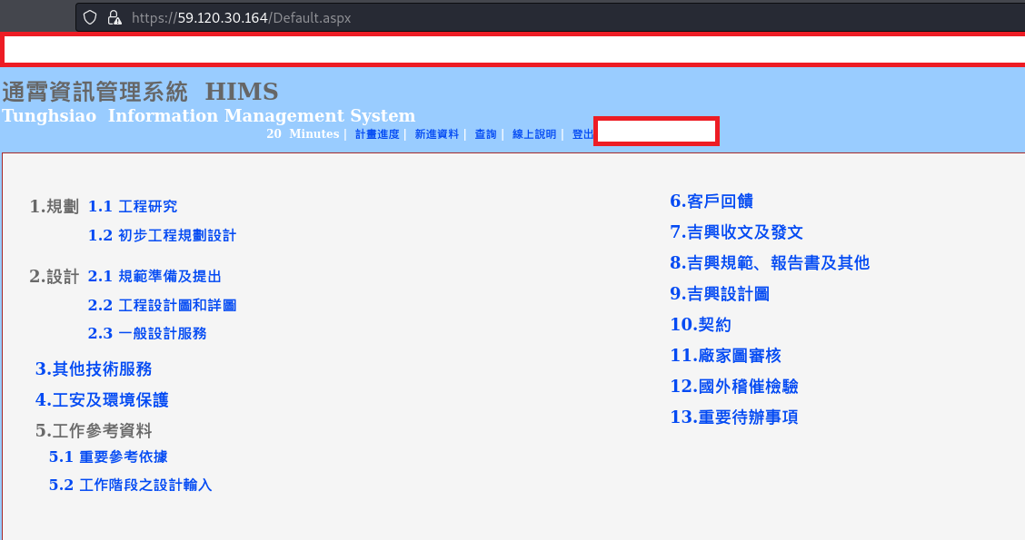Click the 1.規劃 section heading
The width and height of the screenshot is (1025, 540).
click(x=55, y=206)
